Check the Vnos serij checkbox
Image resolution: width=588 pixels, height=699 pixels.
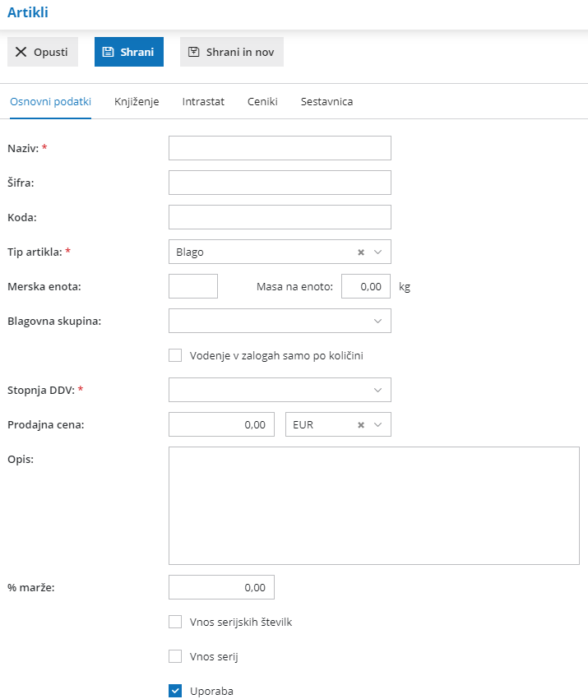point(175,656)
